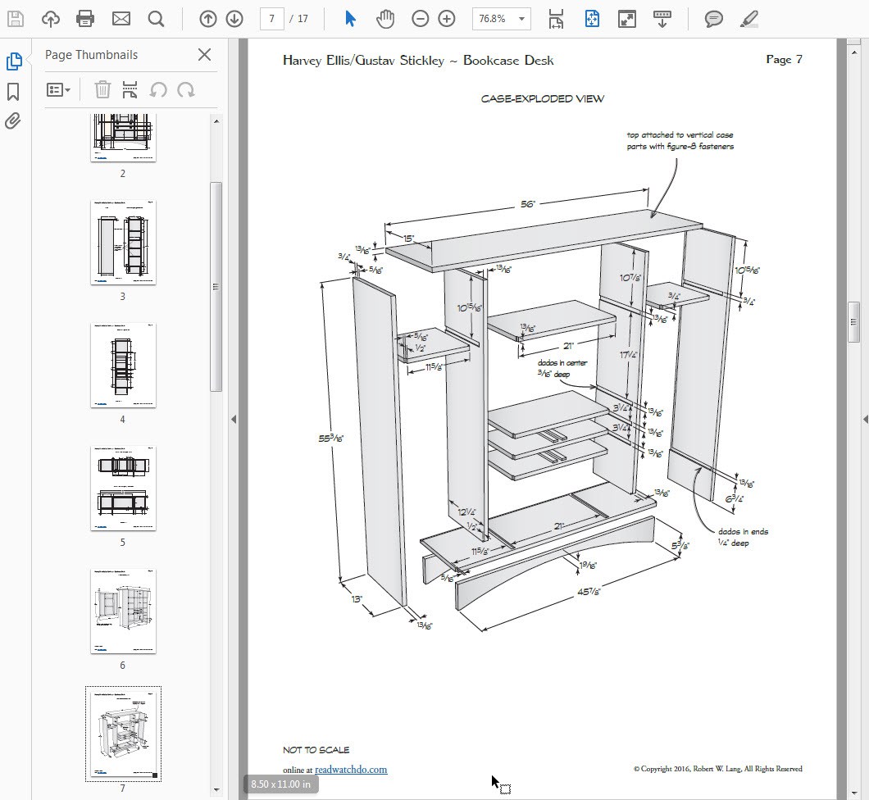Viewport: 869px width, 800px height.
Task: Open the readwatchdo.com link
Action: (x=351, y=770)
